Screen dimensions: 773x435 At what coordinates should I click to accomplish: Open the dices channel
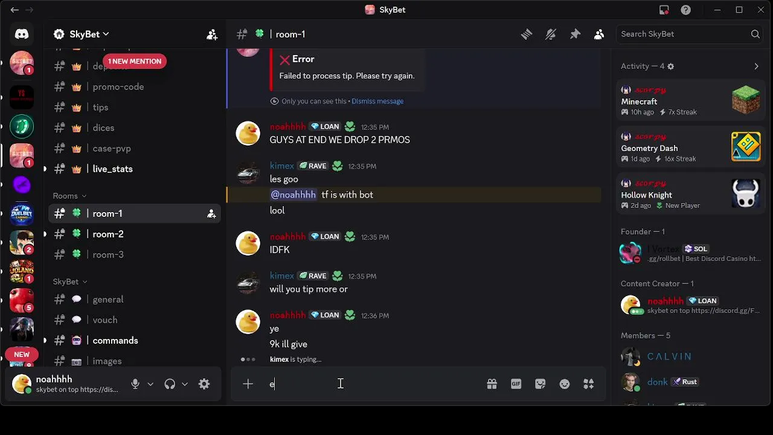[135, 128]
